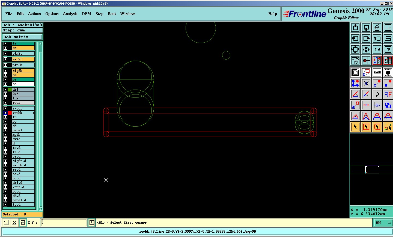Click the black circle on white square icon

pyautogui.click(x=355, y=72)
